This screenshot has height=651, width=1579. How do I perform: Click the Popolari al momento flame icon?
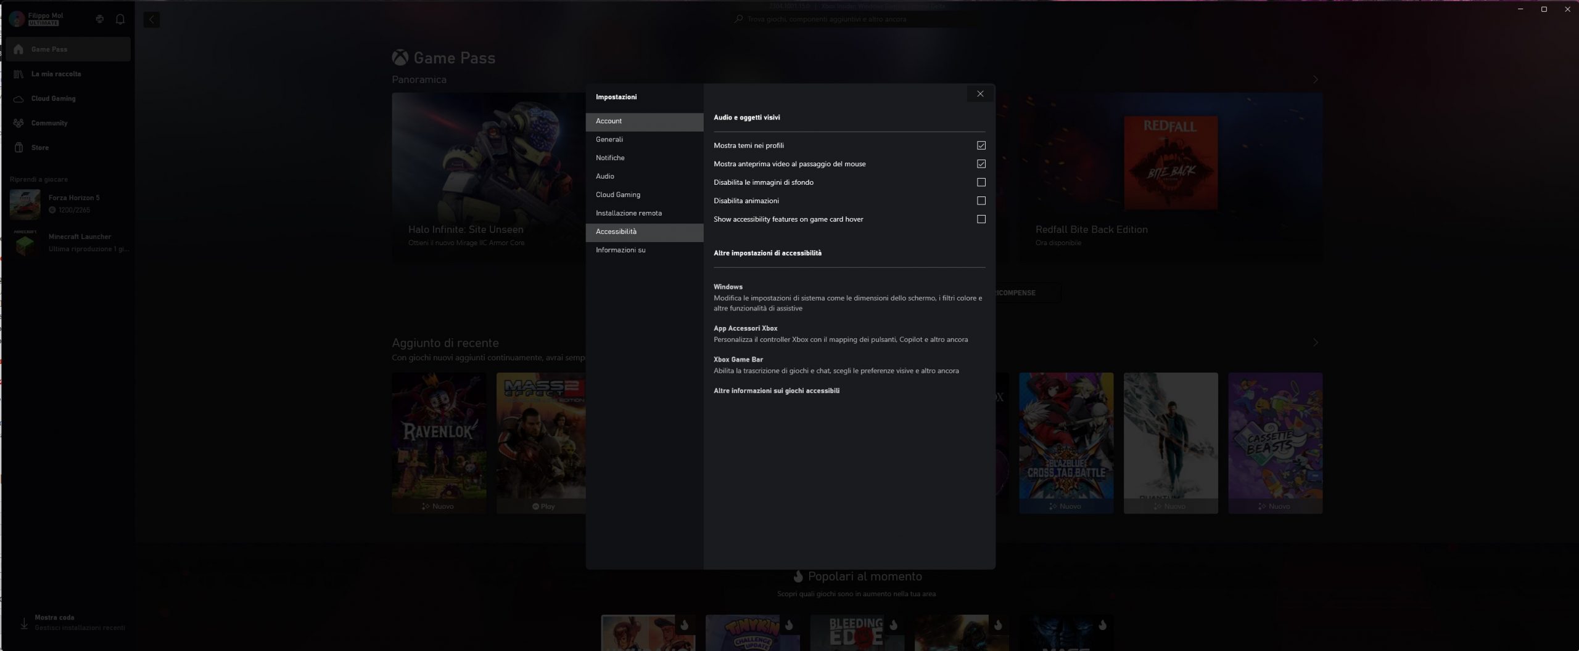799,576
